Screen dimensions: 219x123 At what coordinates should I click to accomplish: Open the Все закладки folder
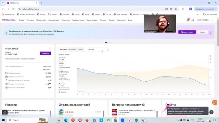pos(210,14)
